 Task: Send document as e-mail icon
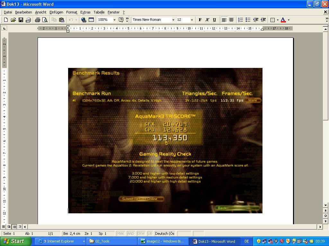(x=28, y=20)
